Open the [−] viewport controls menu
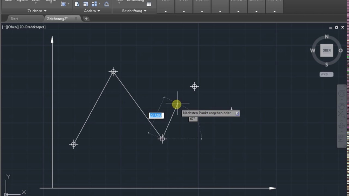349x196 pixels. [4, 27]
